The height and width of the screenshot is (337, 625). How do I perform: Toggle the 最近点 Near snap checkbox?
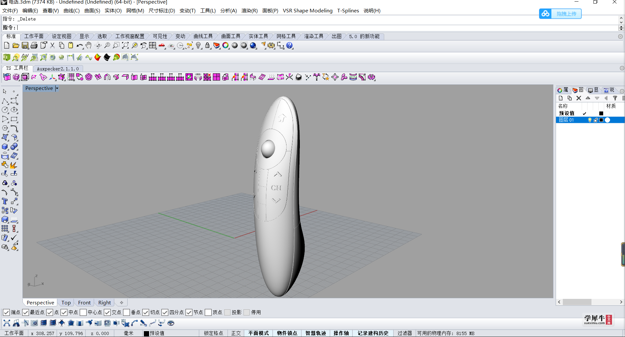[x=25, y=313]
